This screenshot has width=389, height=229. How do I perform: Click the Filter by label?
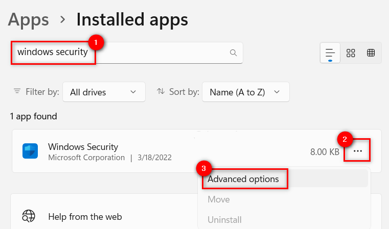coord(42,92)
